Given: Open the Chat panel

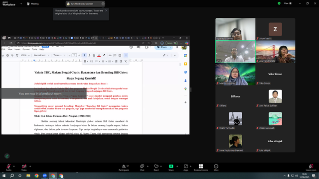Looking at the screenshot, I should coord(142,168).
